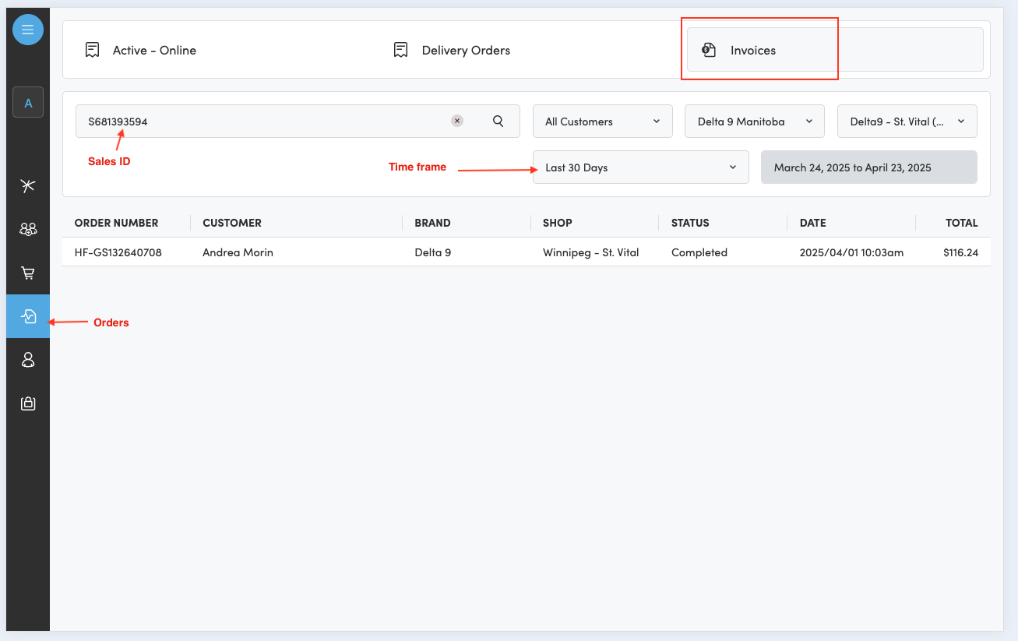
Task: Click the date range display field
Action: tap(868, 167)
